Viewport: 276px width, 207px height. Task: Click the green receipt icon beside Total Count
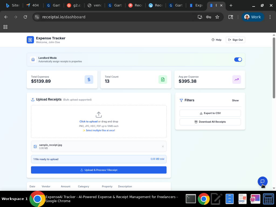click(x=163, y=80)
